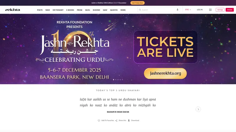Click the microphone voice search icon
236x132 pixels.
(x=178, y=10)
